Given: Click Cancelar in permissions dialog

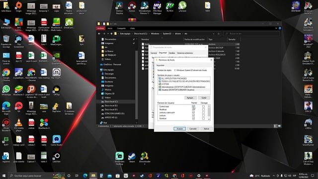Looking at the screenshot, I should tap(193, 129).
